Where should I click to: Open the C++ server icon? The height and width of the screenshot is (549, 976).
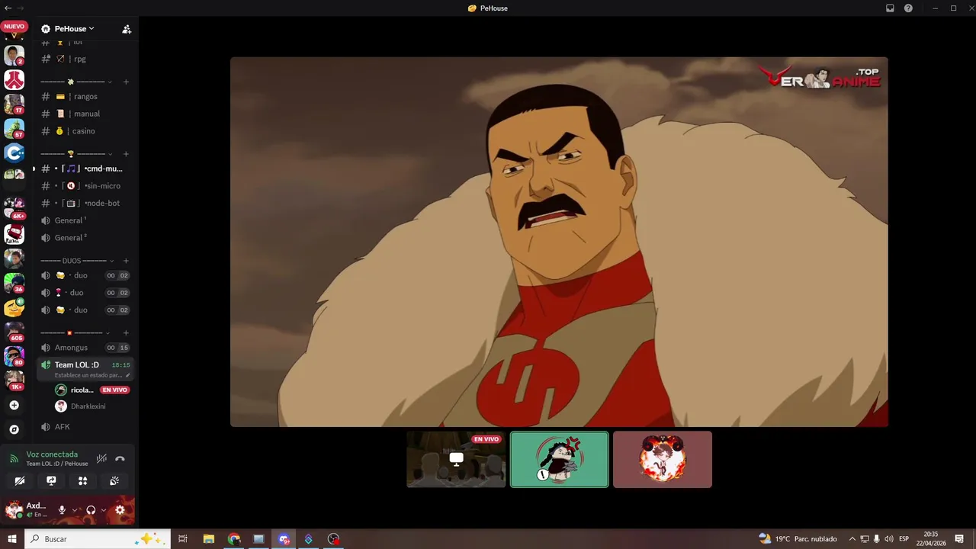[x=14, y=152]
